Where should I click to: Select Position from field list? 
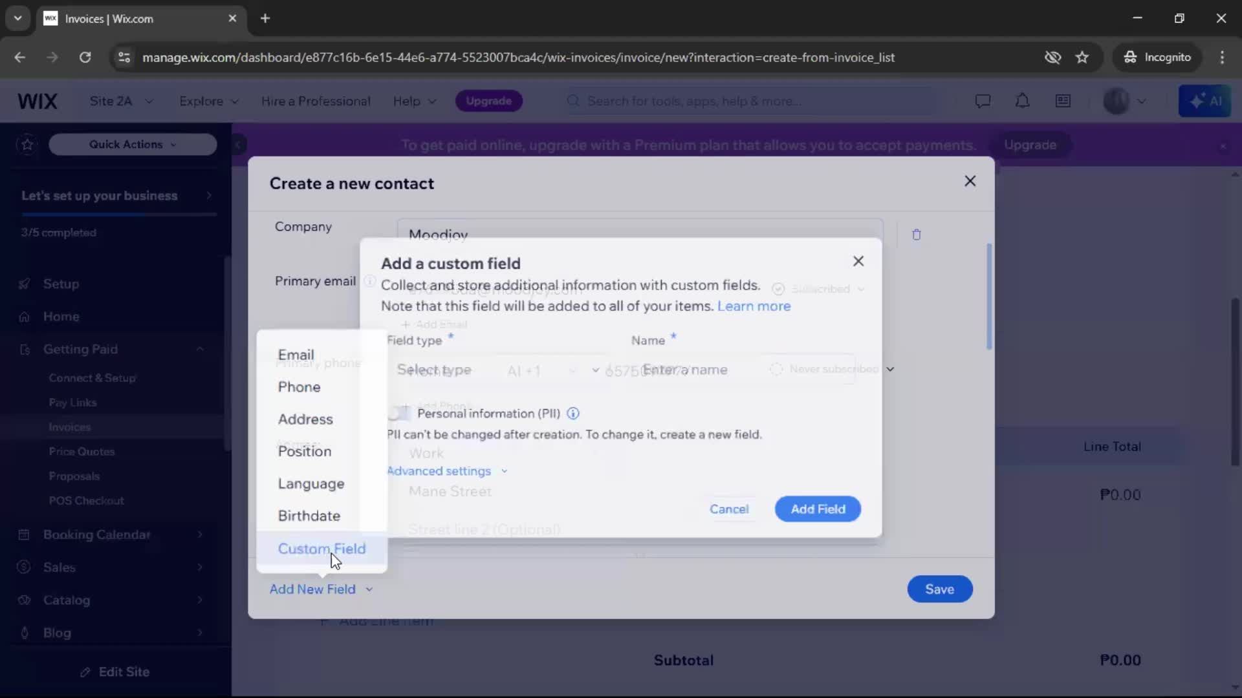321,452
